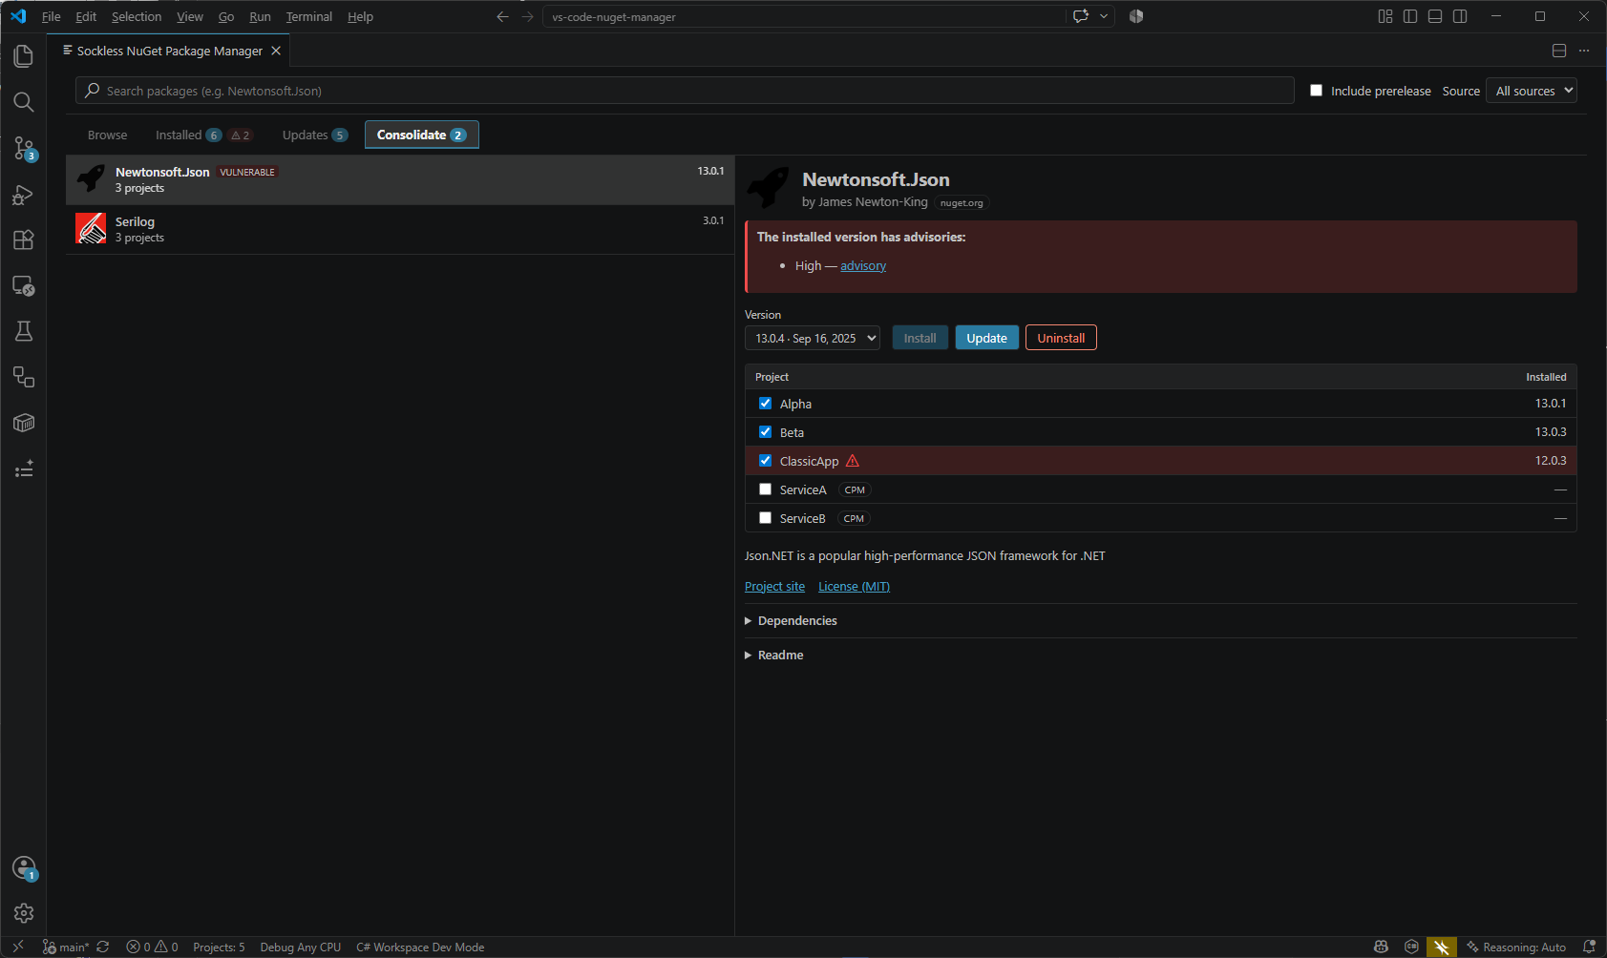Uncheck the Alpha project
This screenshot has height=958, width=1607.
pos(765,404)
